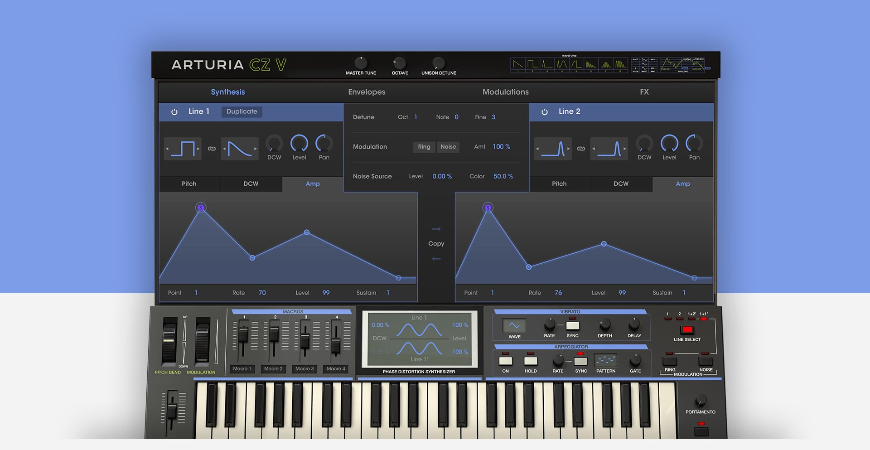Click the Duplicate button on Line 1
The height and width of the screenshot is (450, 870).
[x=242, y=111]
